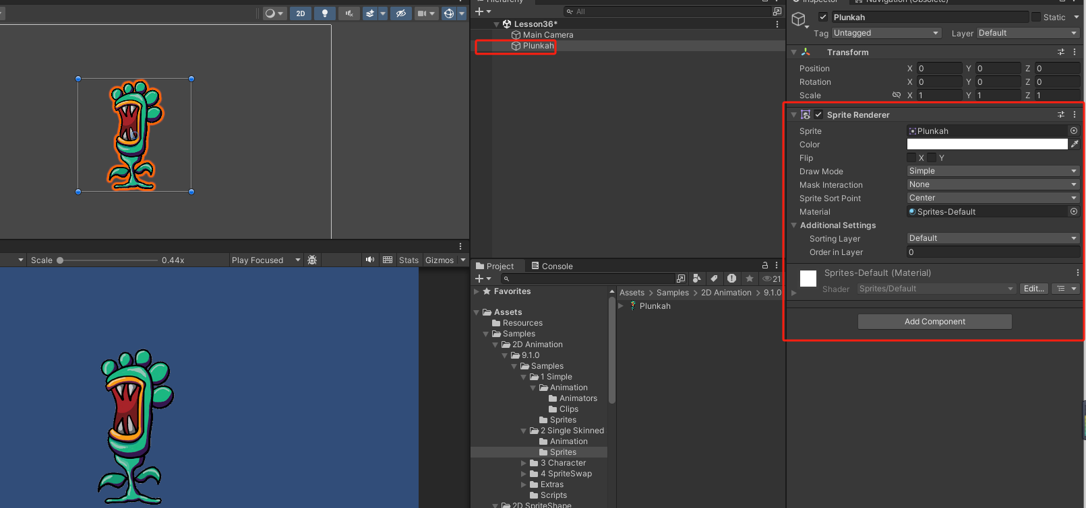The width and height of the screenshot is (1086, 508).
Task: Open Sprite Renderer three-dot menu
Action: [1075, 114]
